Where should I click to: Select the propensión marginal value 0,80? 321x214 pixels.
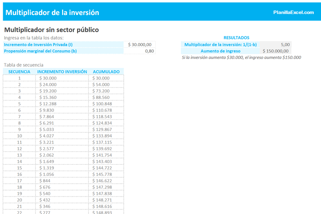tap(140, 51)
